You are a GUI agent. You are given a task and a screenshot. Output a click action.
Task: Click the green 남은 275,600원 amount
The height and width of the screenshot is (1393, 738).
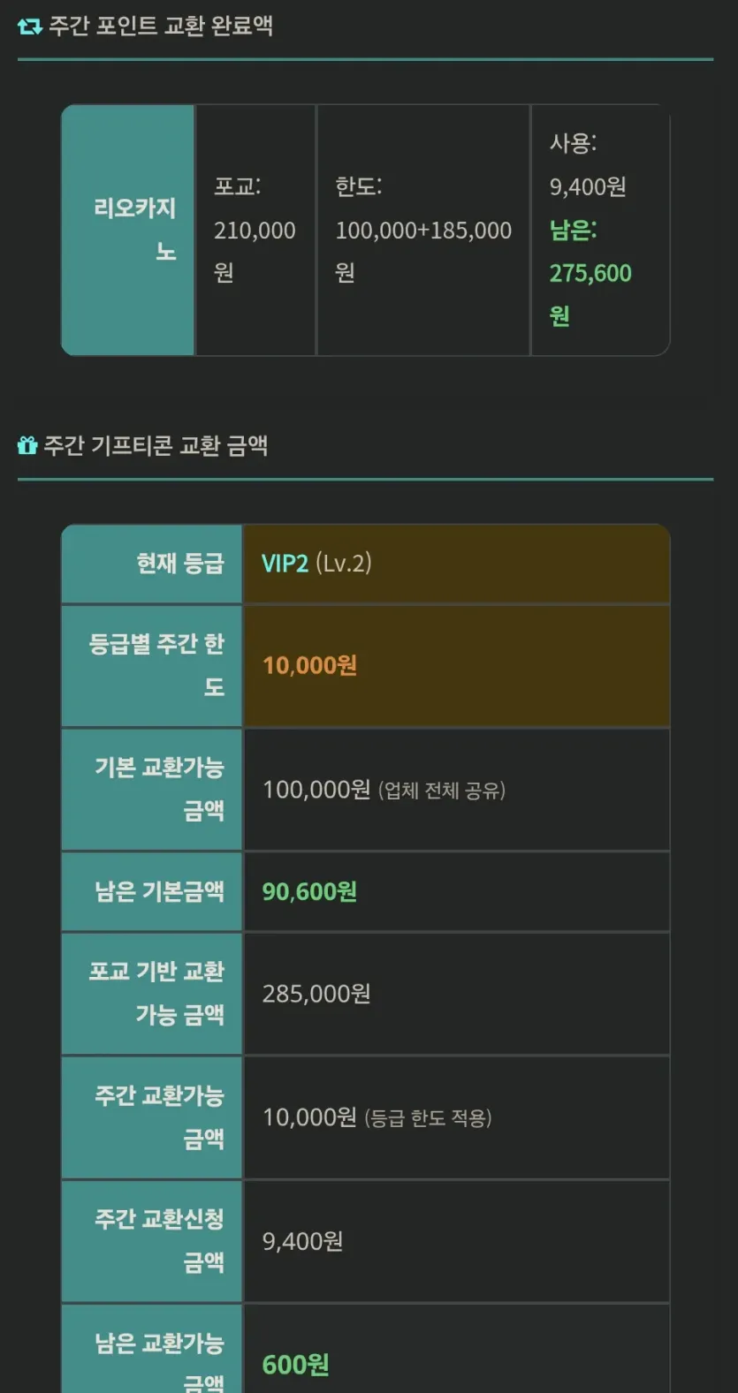coord(590,273)
